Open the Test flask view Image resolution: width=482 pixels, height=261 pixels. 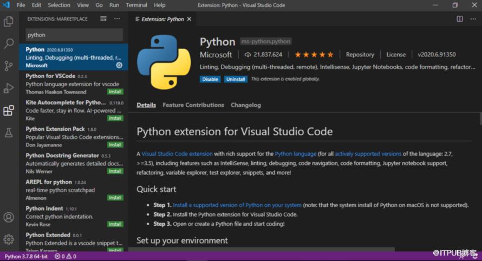[9, 132]
